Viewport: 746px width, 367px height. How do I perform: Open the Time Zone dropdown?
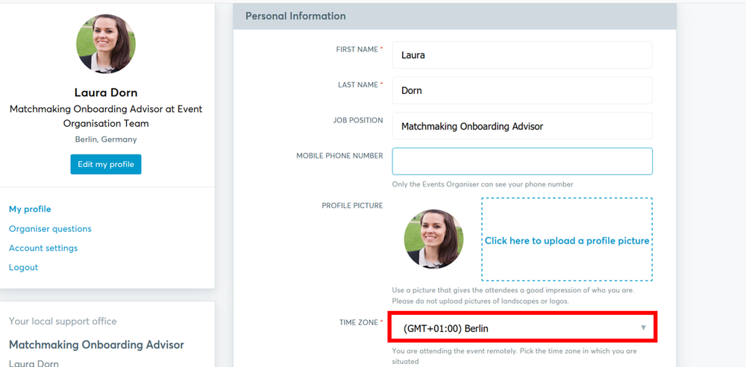522,327
